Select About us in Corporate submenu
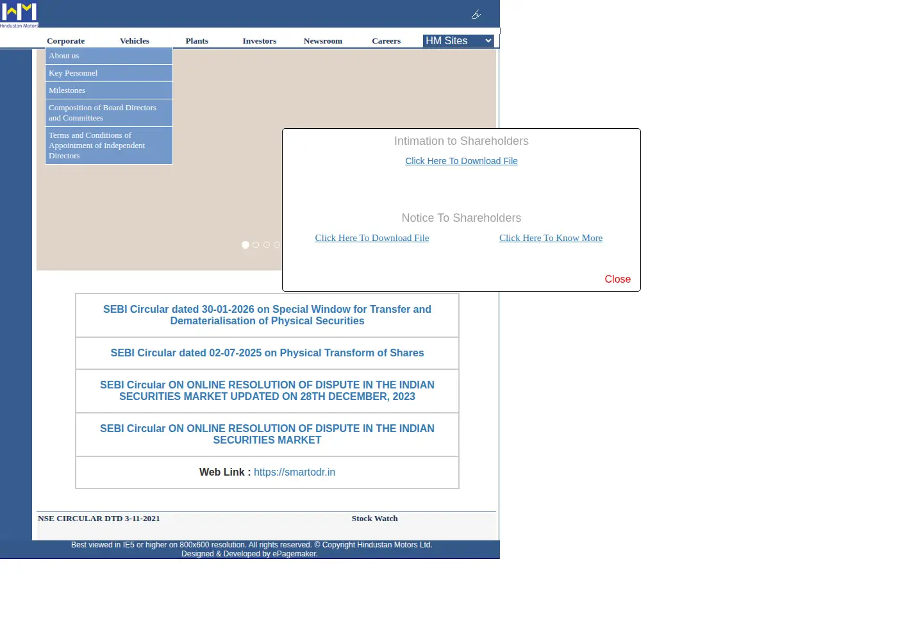 (x=109, y=56)
